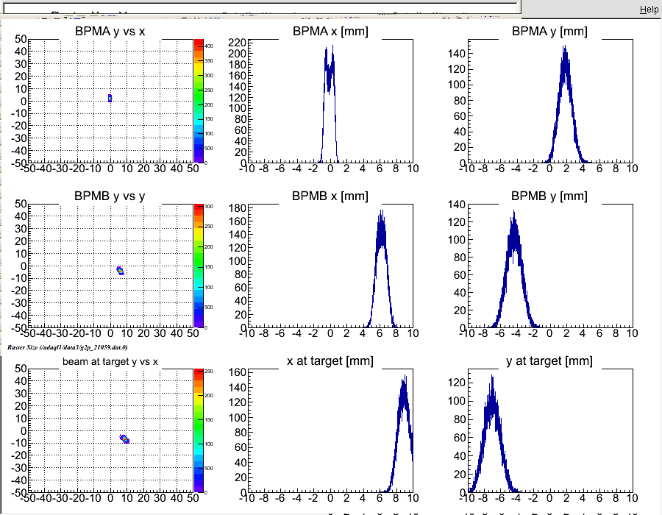Image resolution: width=662 pixels, height=515 pixels.
Task: Click color palette of beam at target plot
Action: coord(199,430)
